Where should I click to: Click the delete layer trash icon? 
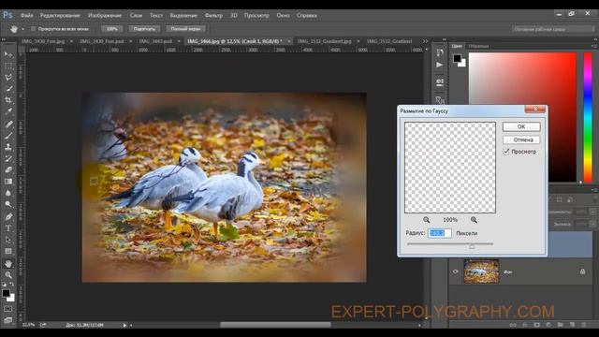tap(584, 325)
